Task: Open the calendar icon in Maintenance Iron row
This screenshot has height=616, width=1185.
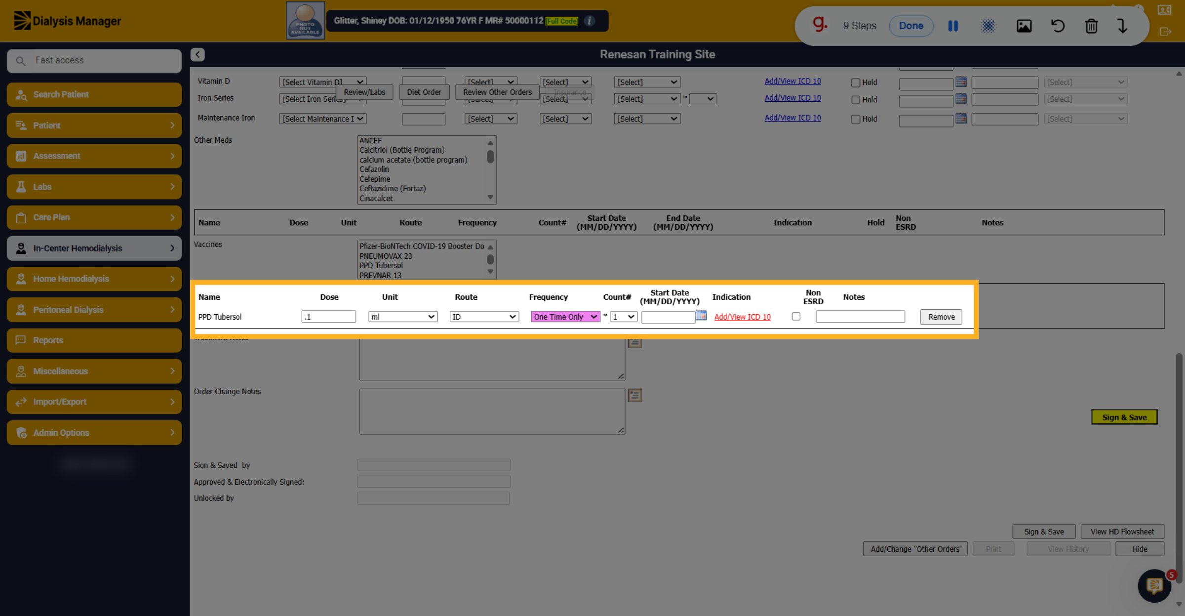Action: [x=961, y=118]
